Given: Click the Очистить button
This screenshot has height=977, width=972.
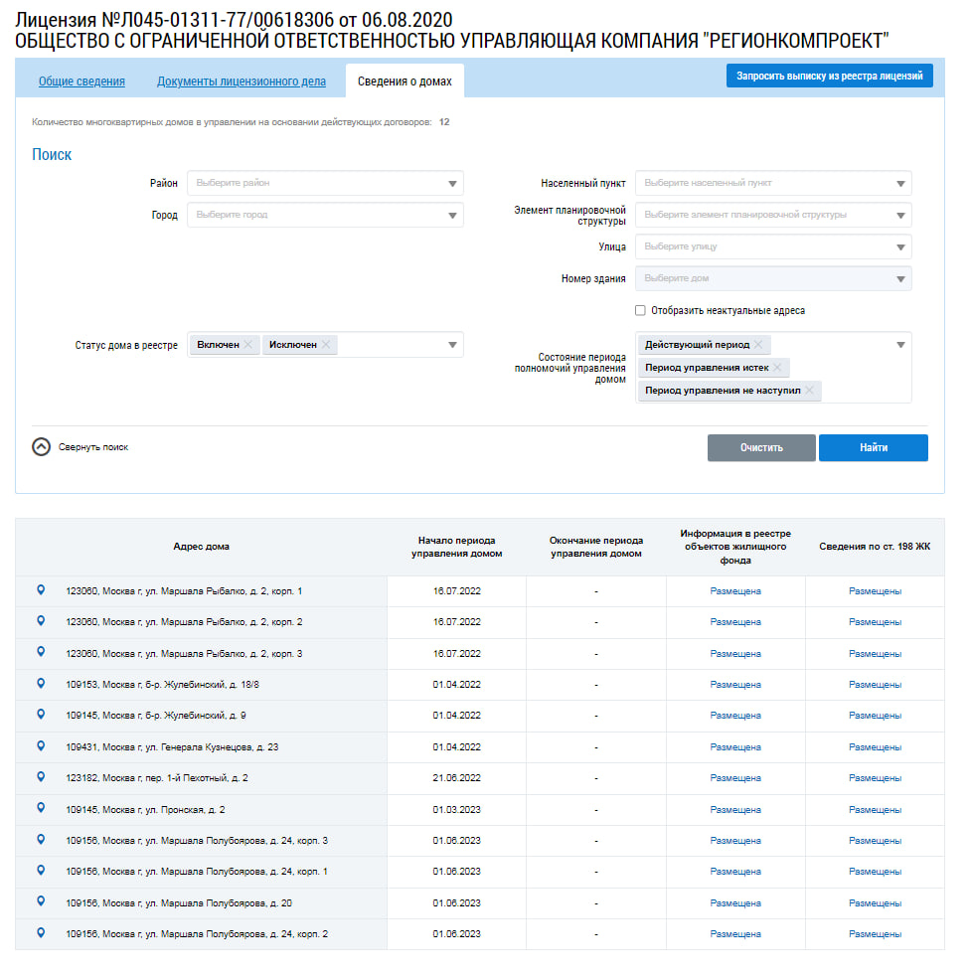Looking at the screenshot, I should (761, 448).
